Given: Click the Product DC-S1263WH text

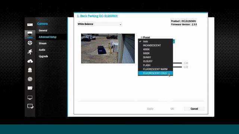Looking at the screenshot, I should point(183,21).
